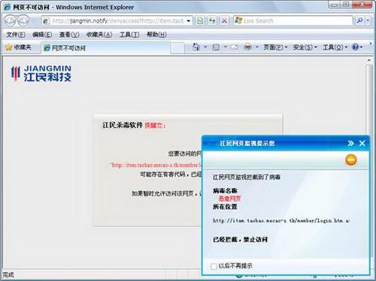Click the Home icon in command bar
376x281 pixels.
tap(196, 47)
